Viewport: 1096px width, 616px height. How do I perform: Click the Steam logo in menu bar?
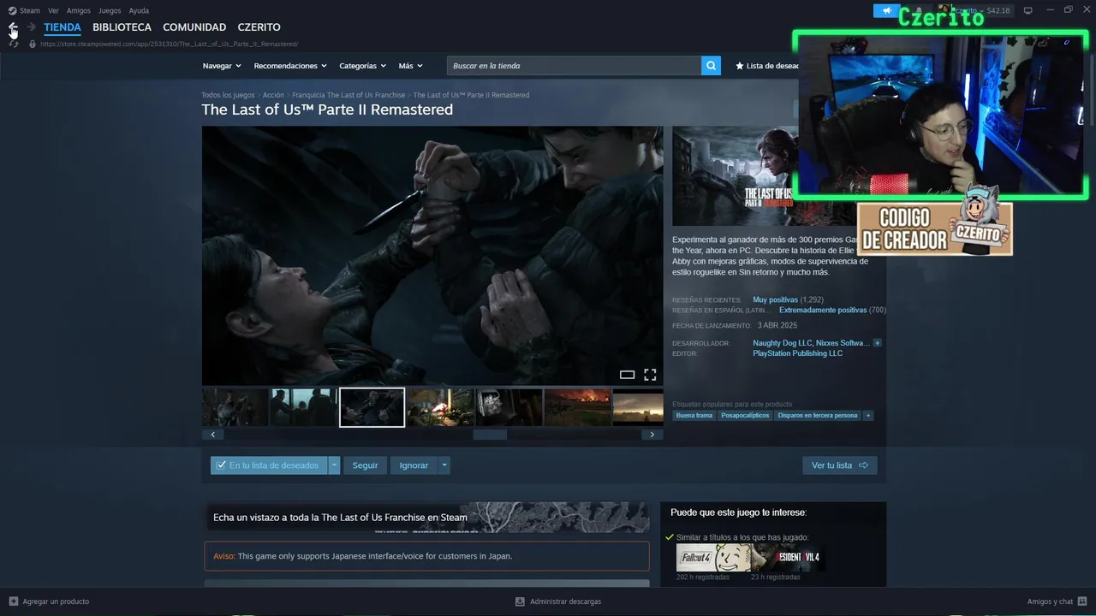click(x=12, y=10)
